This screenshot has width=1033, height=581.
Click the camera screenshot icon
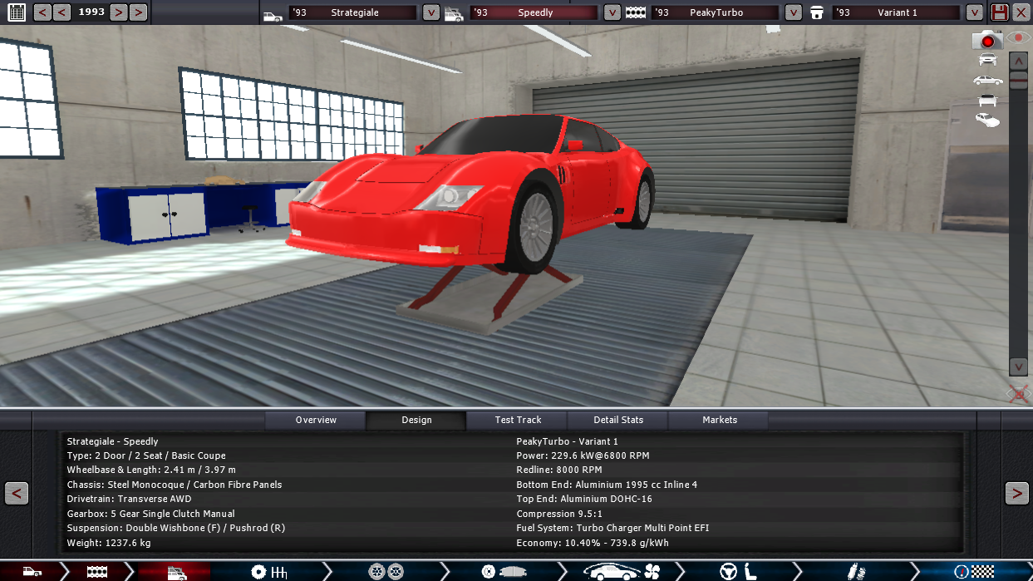pos(987,40)
